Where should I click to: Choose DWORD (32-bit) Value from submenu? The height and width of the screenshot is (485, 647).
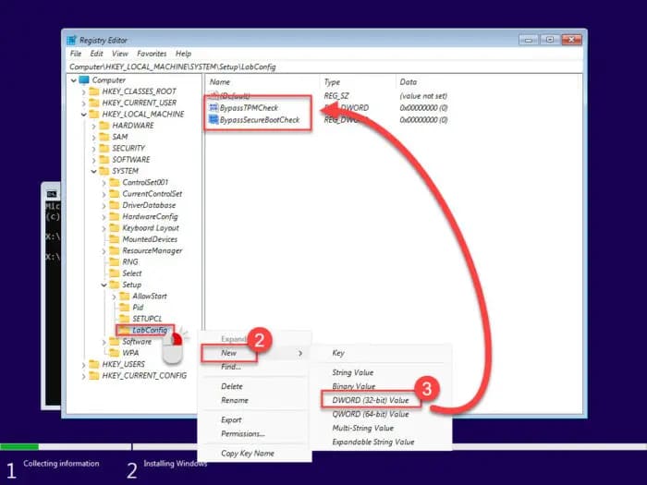click(369, 400)
